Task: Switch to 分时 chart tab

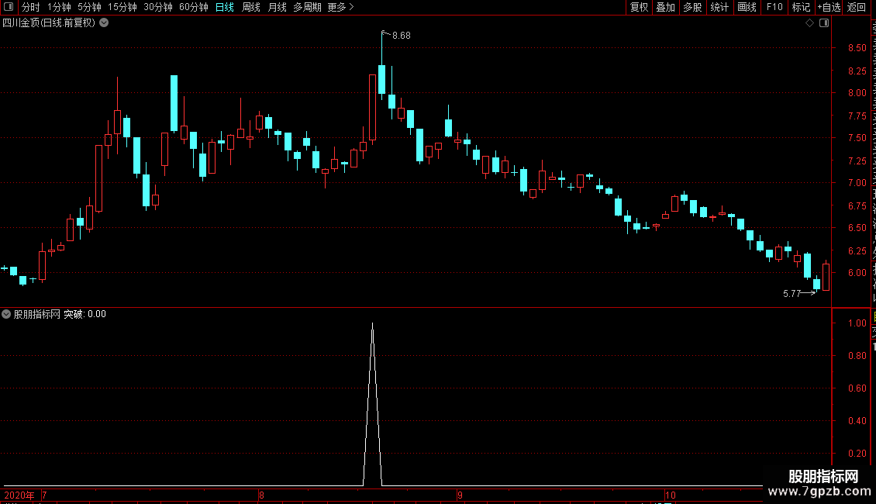Action: click(x=31, y=7)
